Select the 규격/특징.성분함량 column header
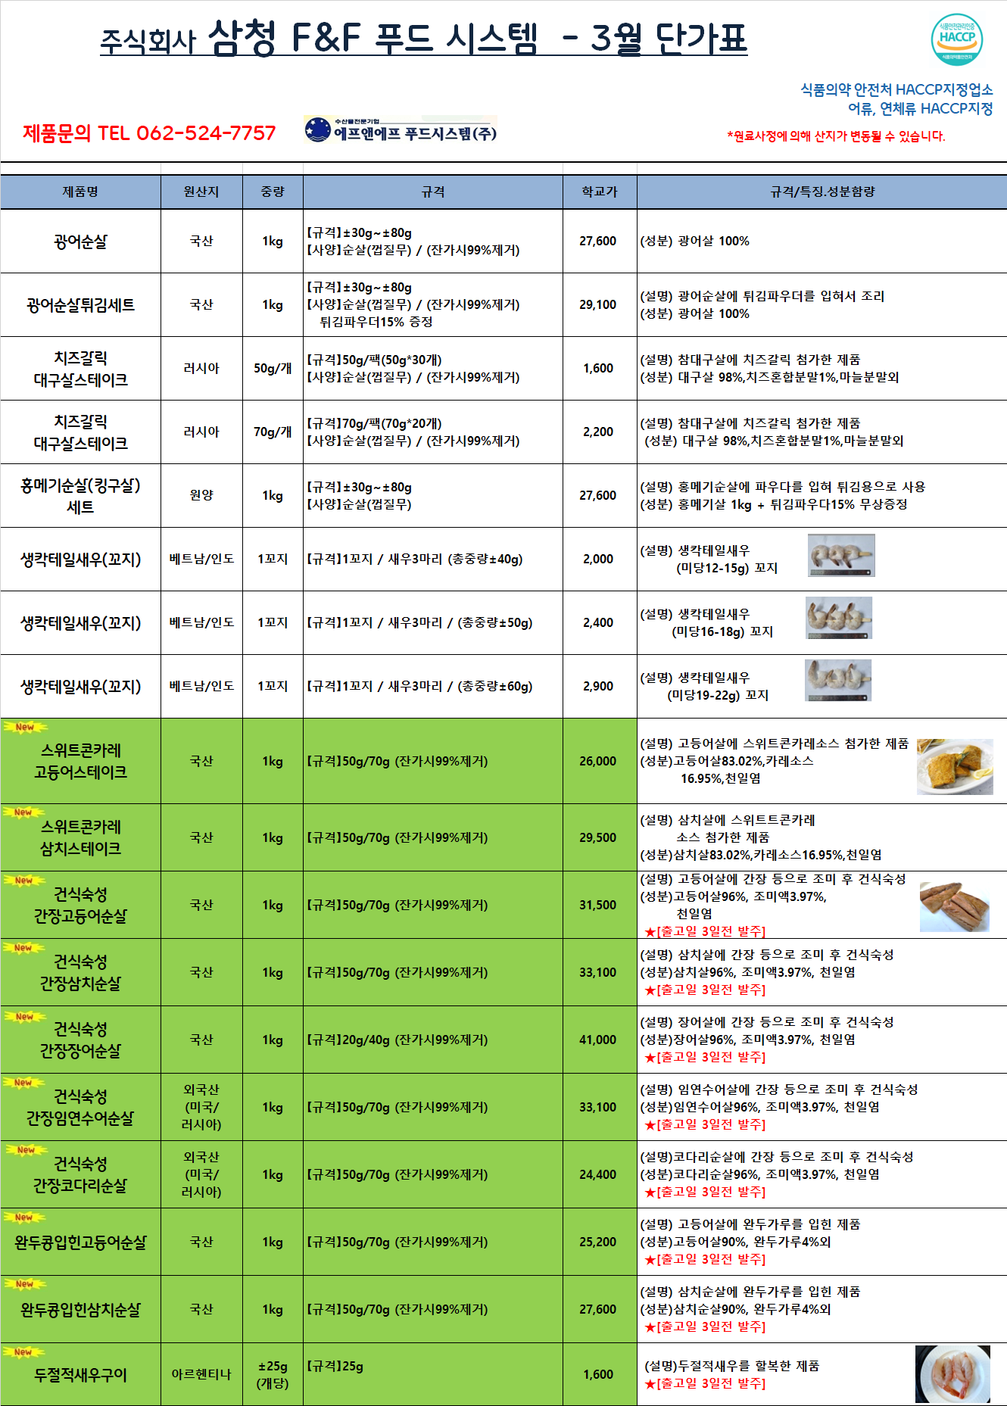1007x1406 pixels. point(822,192)
